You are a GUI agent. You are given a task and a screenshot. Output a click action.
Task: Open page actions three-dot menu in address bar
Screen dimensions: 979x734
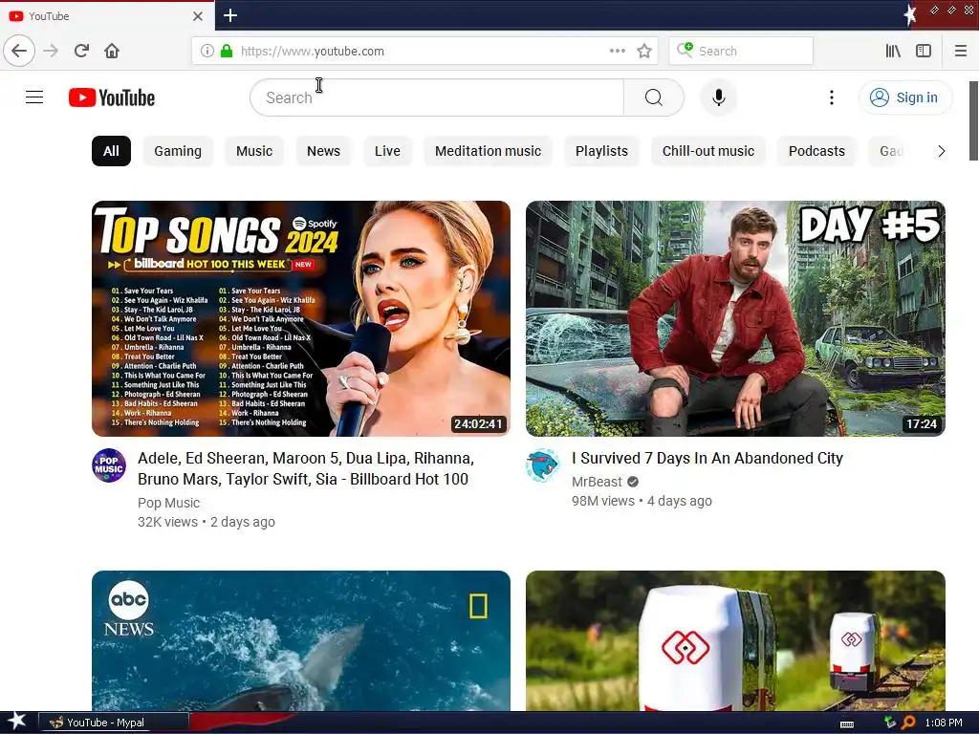tap(617, 51)
